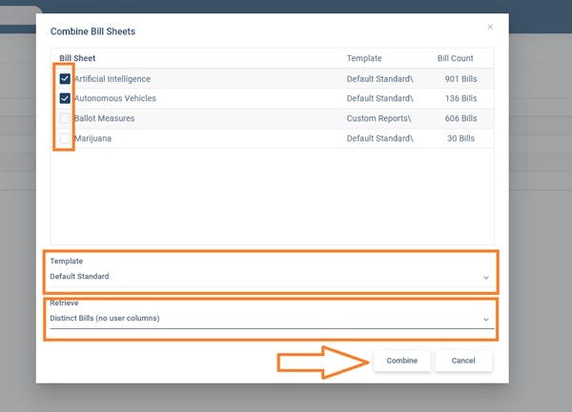Click the Bill Count column header
572x412 pixels.
[x=455, y=58]
